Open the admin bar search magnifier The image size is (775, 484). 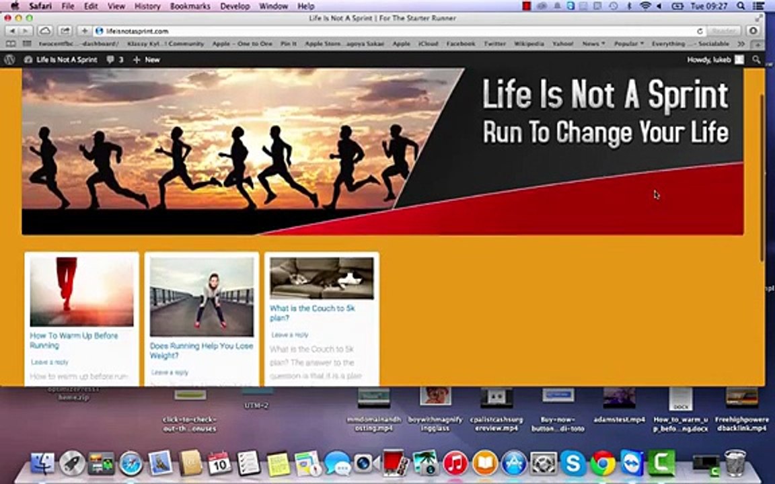(756, 60)
